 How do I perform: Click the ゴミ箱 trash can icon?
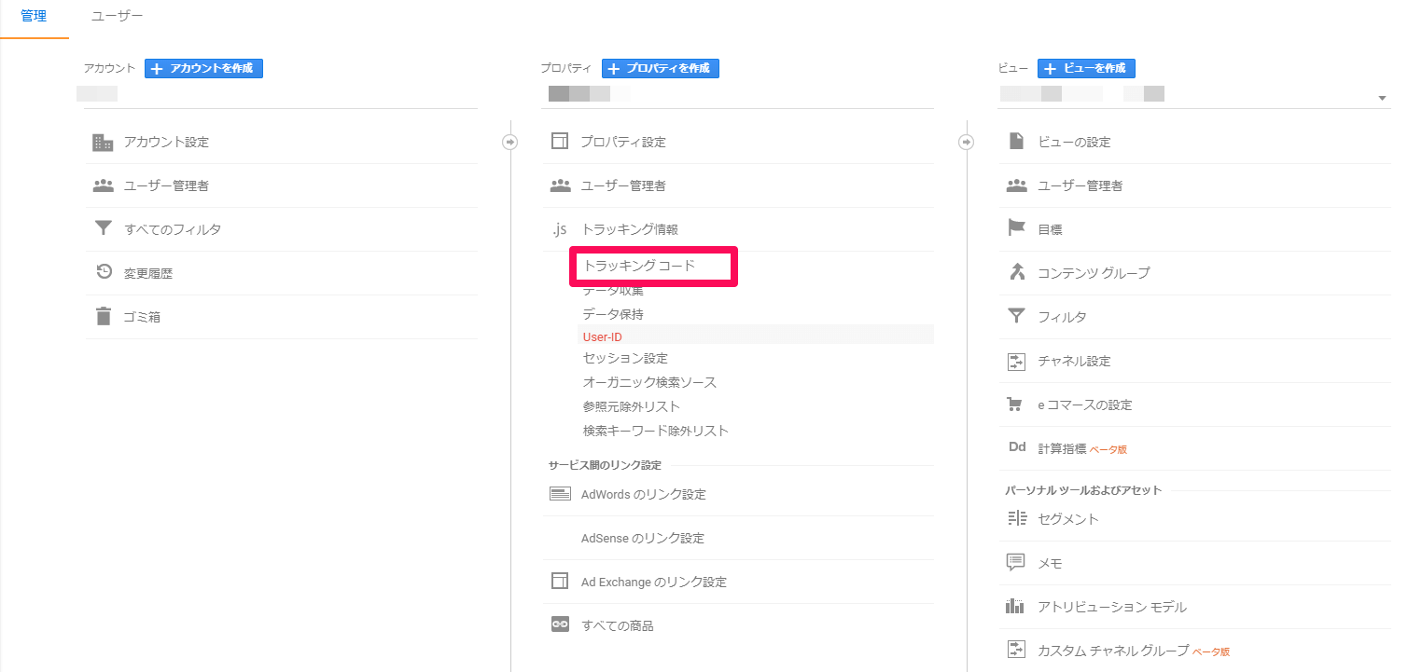(x=103, y=317)
